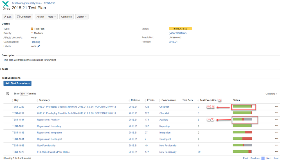This screenshot has height=165, width=281.
Task: Click the TEST-1835 status progress bar
Action: 242,132
